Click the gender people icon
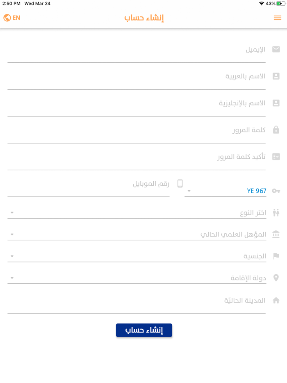Viewport: 287px width, 383px height. (276, 212)
